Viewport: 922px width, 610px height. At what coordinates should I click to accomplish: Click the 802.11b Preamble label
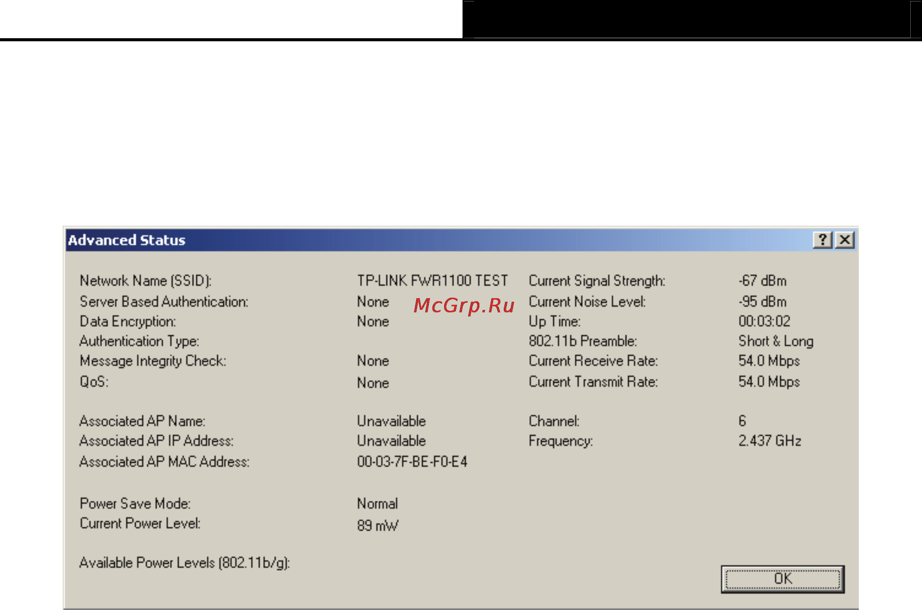click(x=583, y=341)
